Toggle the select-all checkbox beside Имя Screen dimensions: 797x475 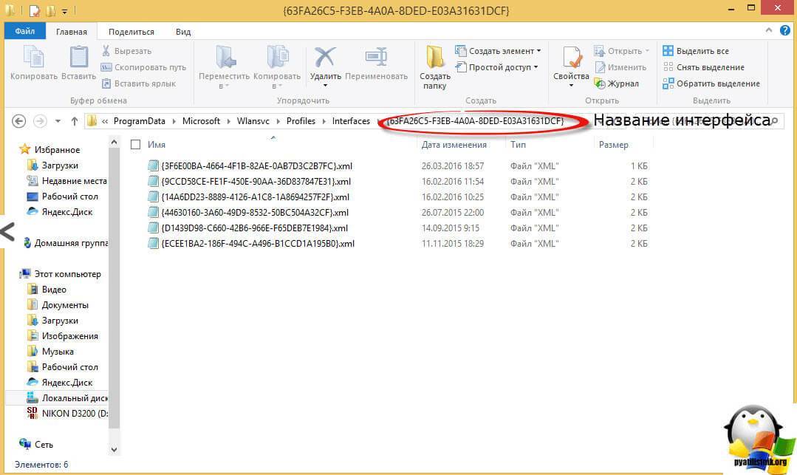pos(135,145)
